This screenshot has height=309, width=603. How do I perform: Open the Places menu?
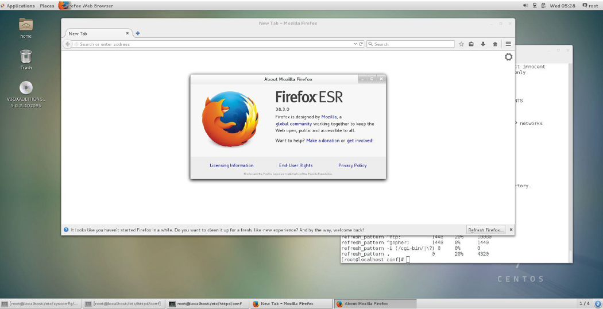tap(47, 6)
